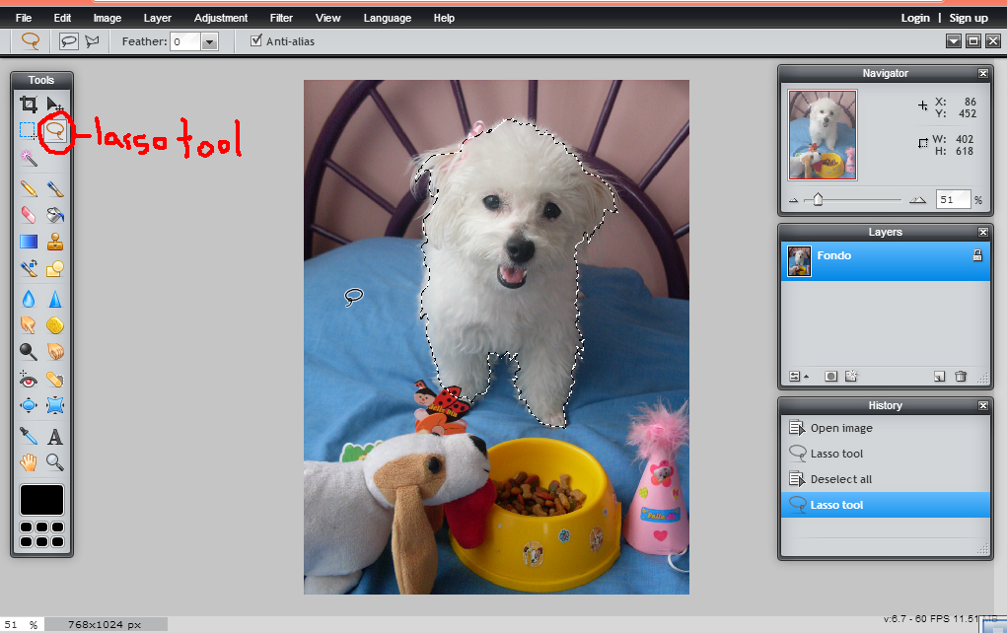Unlock the Fondo layer padlock

(977, 255)
